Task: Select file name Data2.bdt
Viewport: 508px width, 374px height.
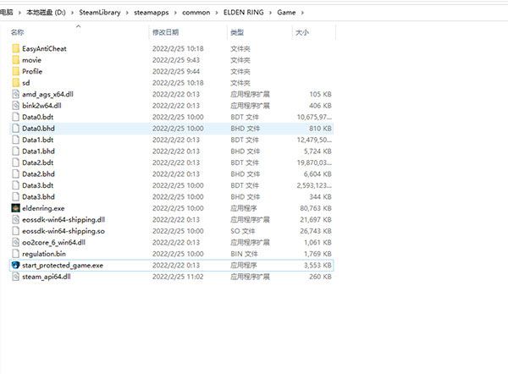Action: 37,162
